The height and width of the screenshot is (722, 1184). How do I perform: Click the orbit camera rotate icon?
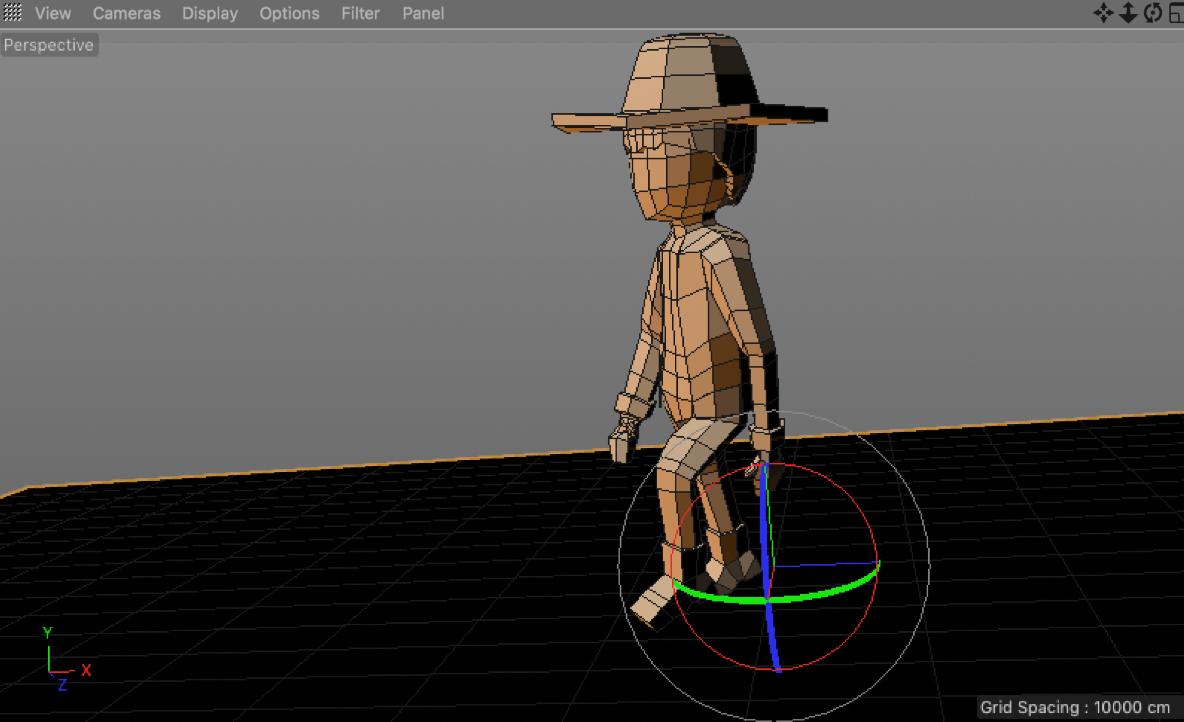point(1153,13)
